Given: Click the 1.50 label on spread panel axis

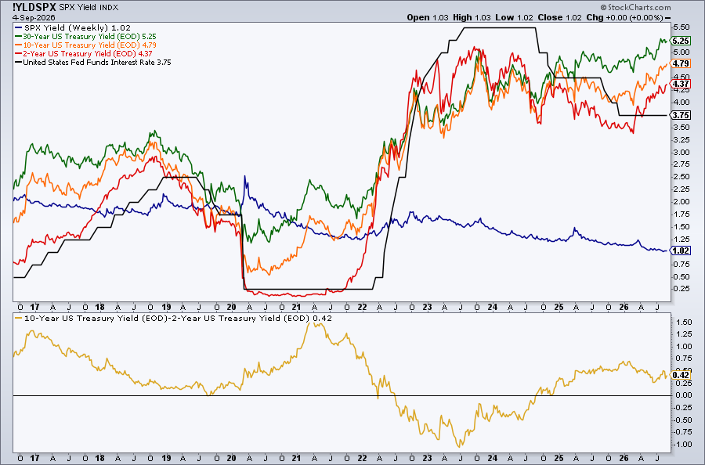Looking at the screenshot, I should 684,322.
